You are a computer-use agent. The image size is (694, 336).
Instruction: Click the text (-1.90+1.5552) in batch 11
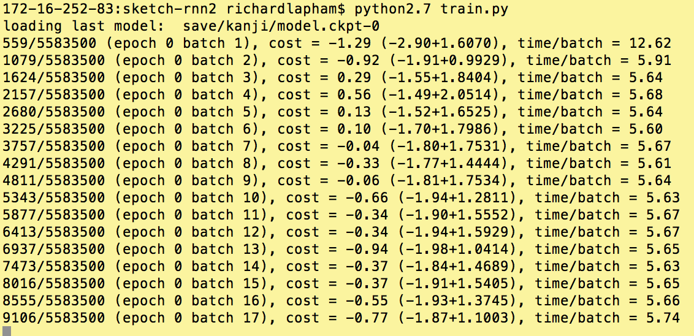point(456,215)
